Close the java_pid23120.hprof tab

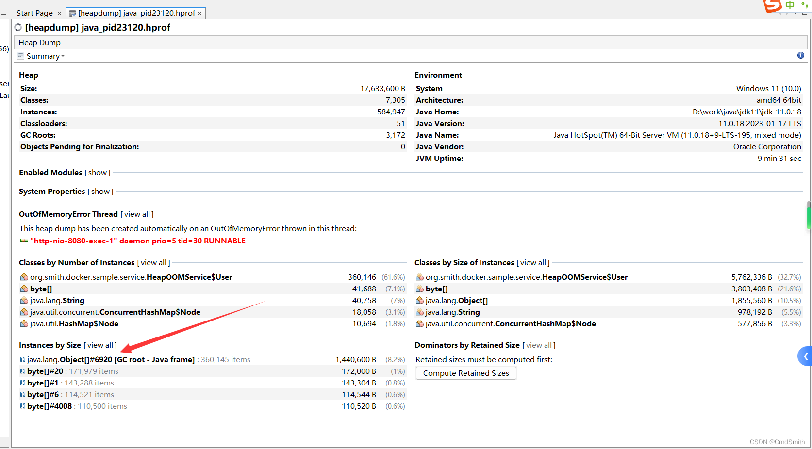pyautogui.click(x=199, y=14)
